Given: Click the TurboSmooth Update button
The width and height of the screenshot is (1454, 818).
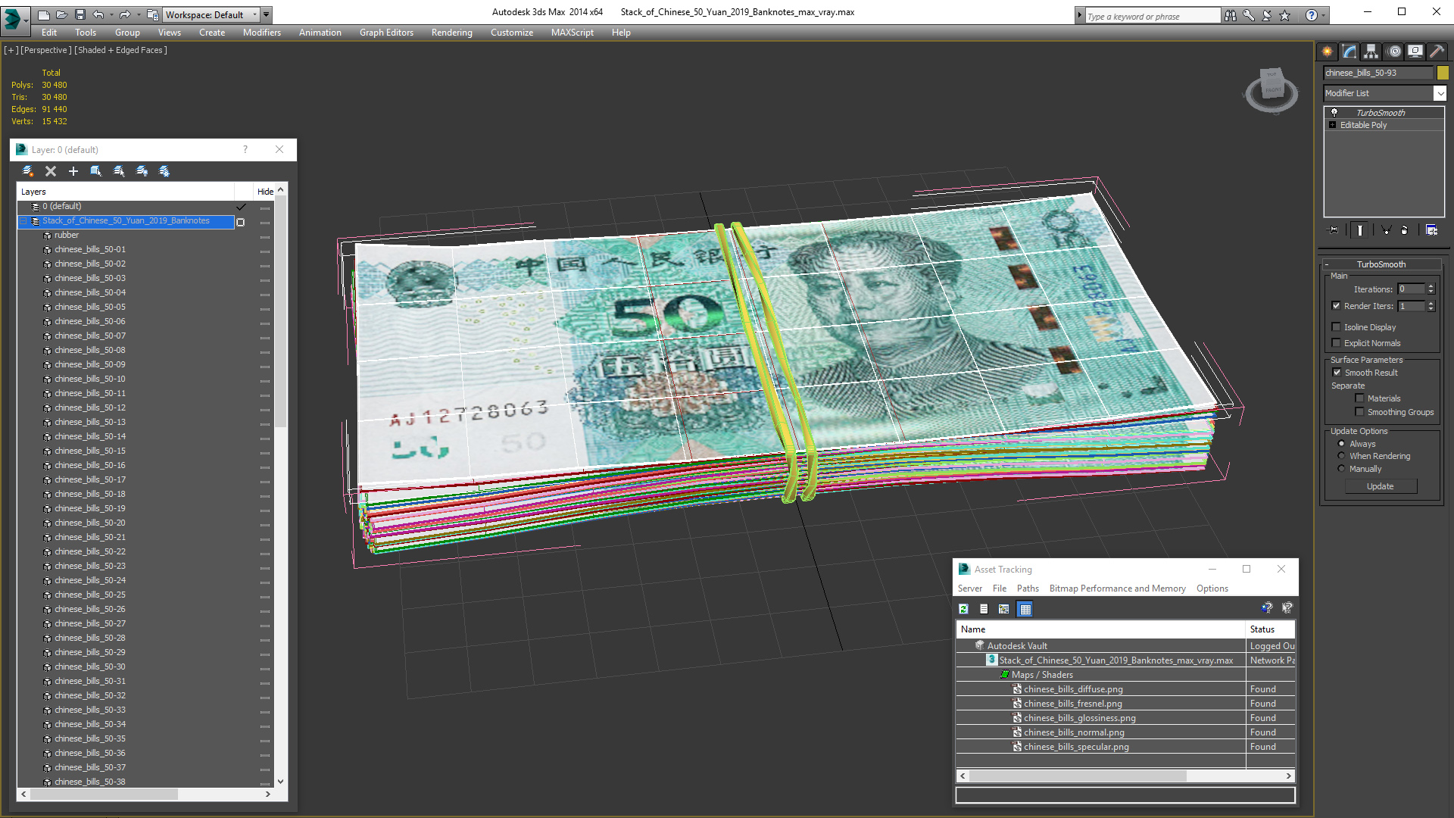Looking at the screenshot, I should 1381,486.
